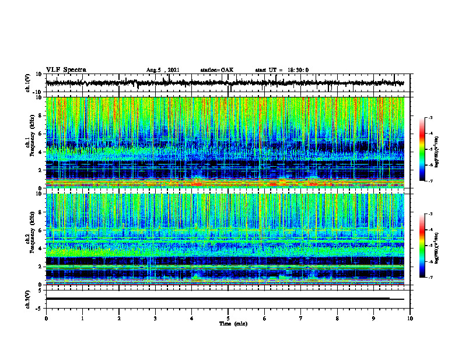This screenshot has width=462, height=357.
Task: Click the 'start UT = 18:30: 0' header text
Action: (x=282, y=70)
